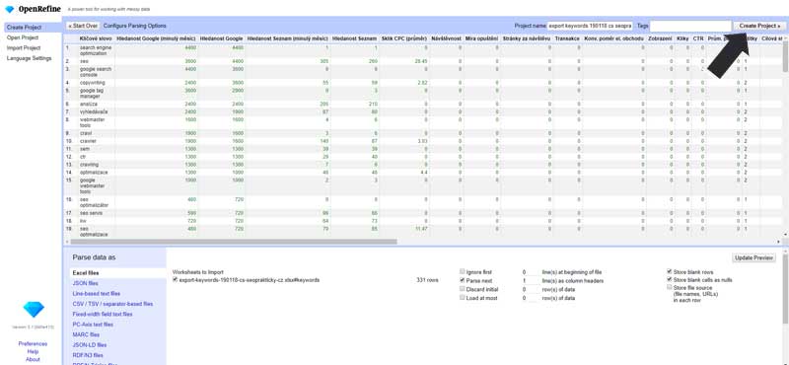Click the 'search engine optimization' keyword cell
789x365 pixels.
(x=96, y=50)
